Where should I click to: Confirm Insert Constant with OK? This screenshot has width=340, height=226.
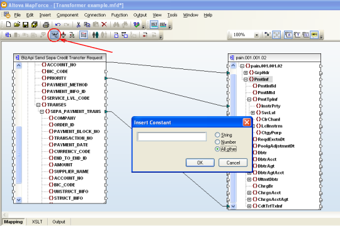pos(200,163)
